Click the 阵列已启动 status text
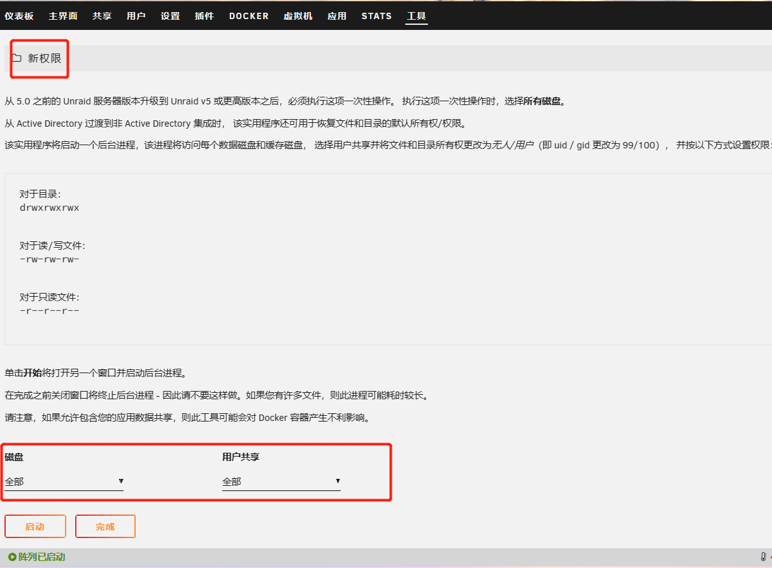Screen dimensions: 772x568 coord(41,557)
